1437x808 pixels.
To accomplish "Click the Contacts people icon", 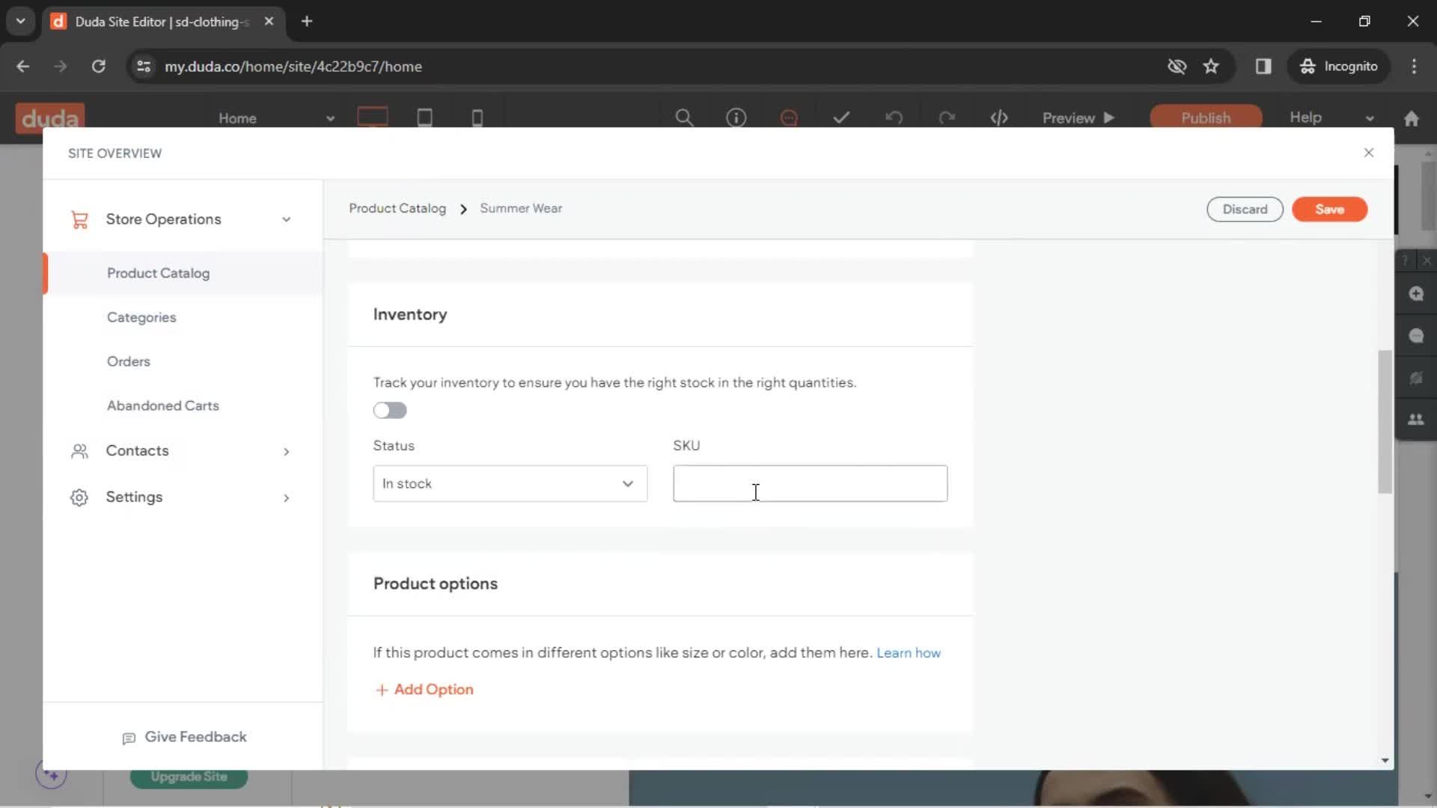I will pyautogui.click(x=79, y=451).
